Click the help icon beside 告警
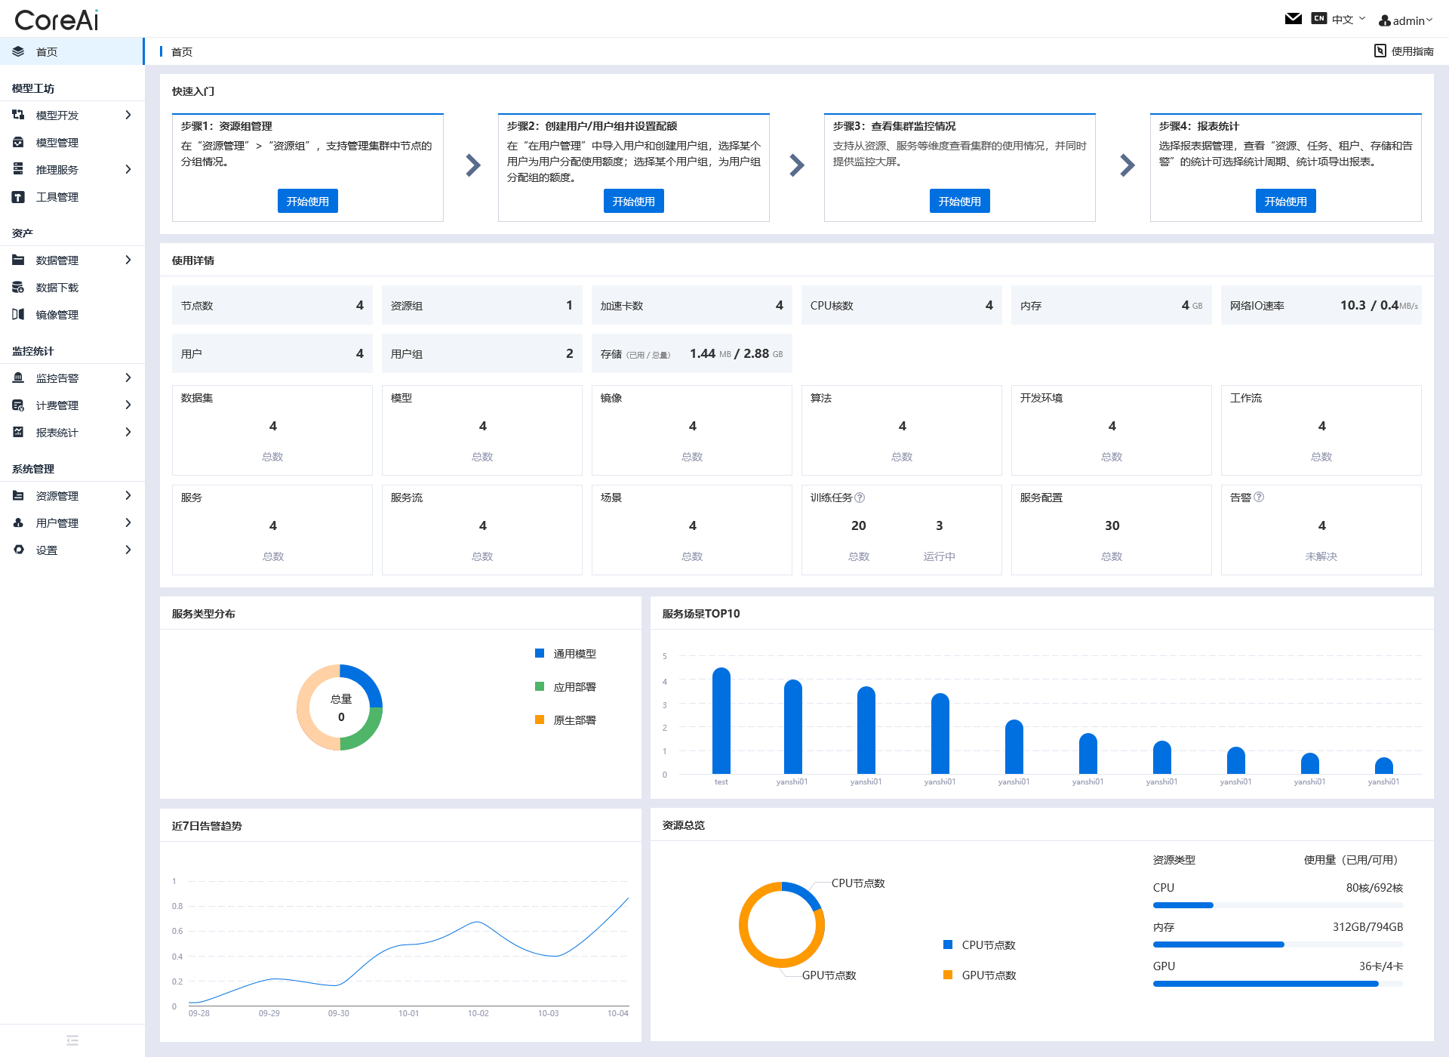1449x1057 pixels. coord(1259,498)
